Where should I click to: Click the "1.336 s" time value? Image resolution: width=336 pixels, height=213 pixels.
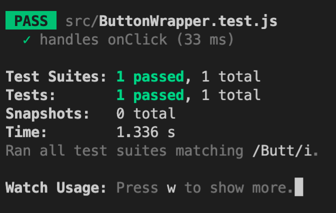pyautogui.click(x=145, y=132)
